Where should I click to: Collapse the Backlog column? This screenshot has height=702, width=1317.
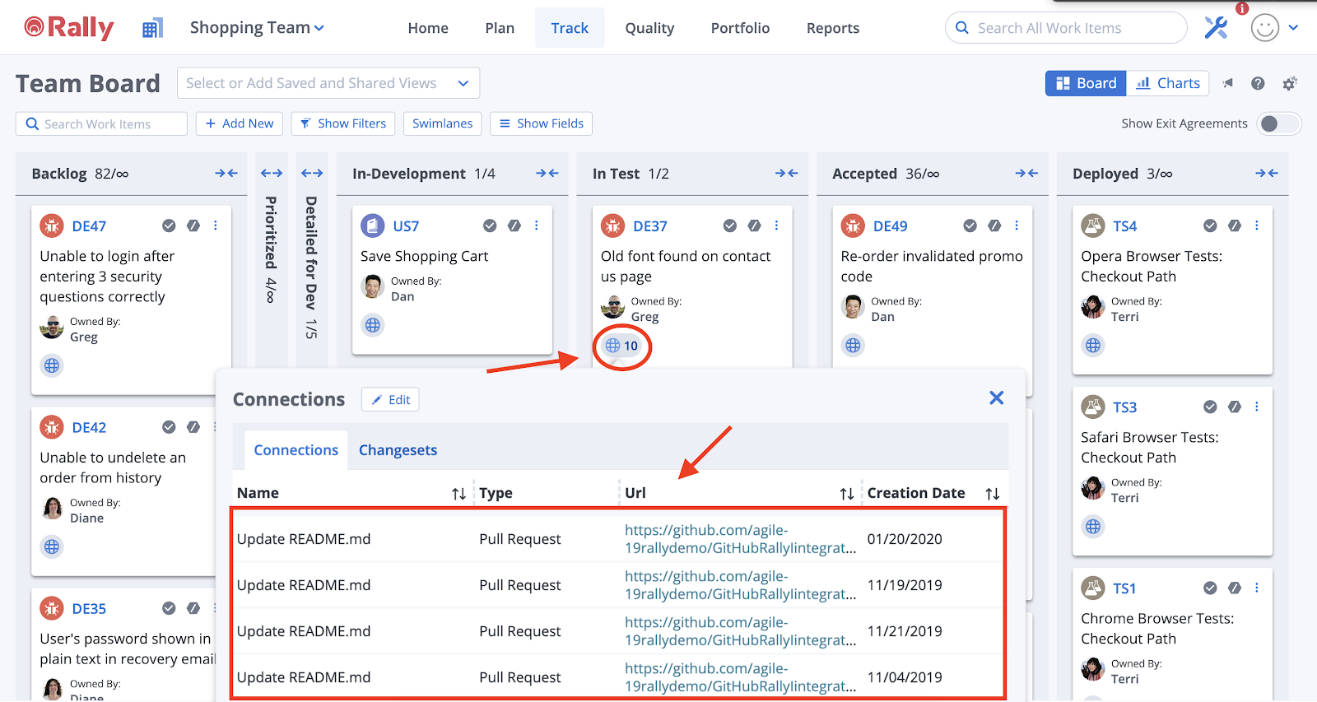[226, 174]
